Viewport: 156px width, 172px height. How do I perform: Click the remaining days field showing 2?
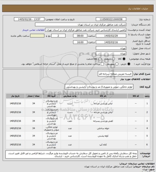click(58, 36)
